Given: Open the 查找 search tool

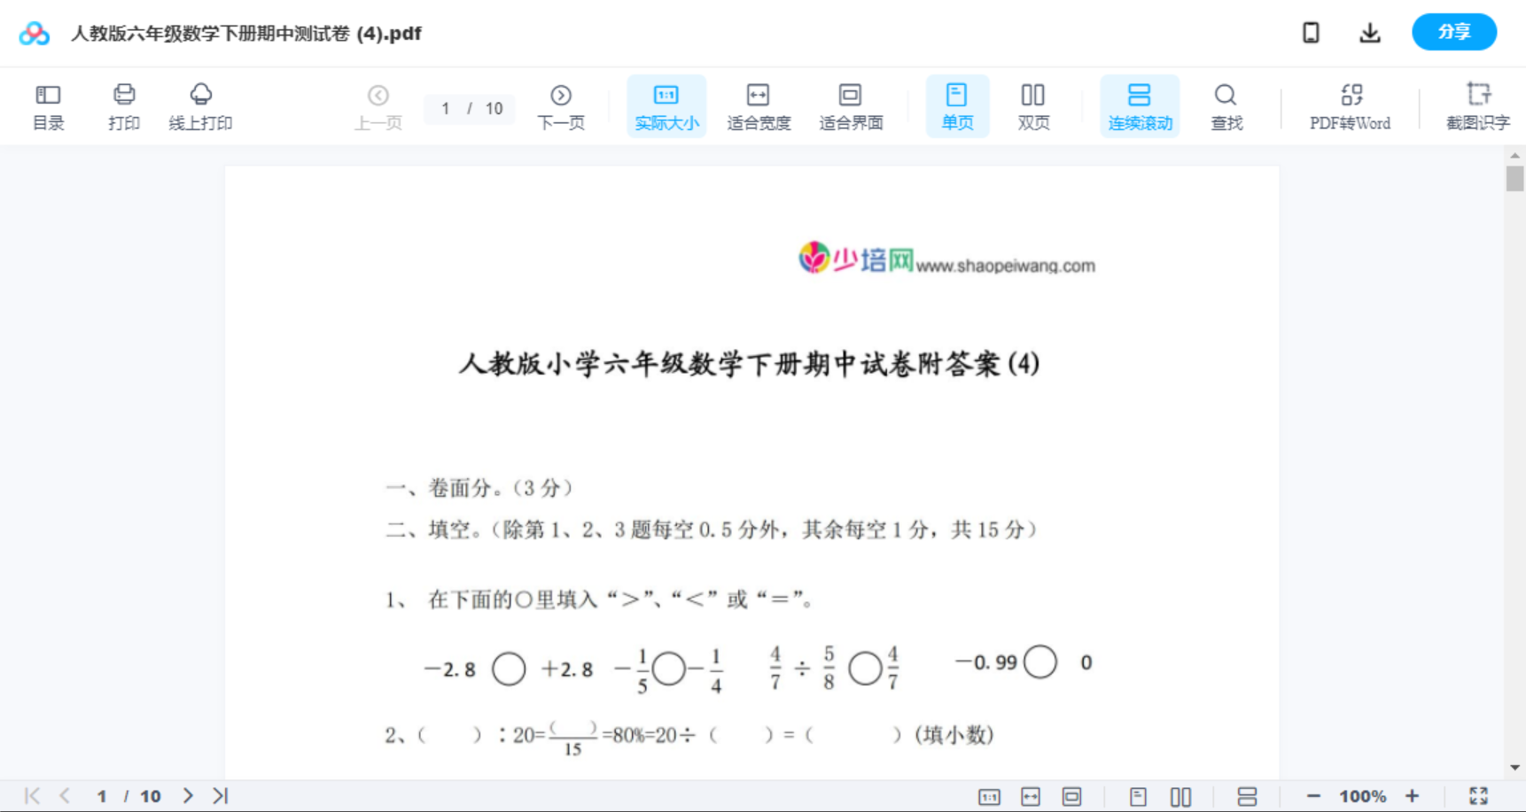Looking at the screenshot, I should click(1226, 105).
